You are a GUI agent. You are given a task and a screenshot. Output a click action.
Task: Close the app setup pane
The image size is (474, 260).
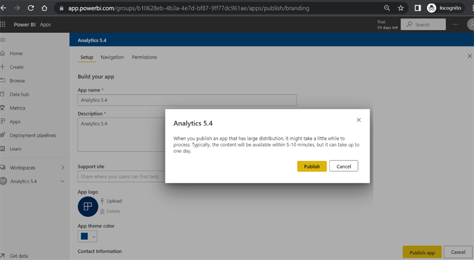[x=469, y=56]
